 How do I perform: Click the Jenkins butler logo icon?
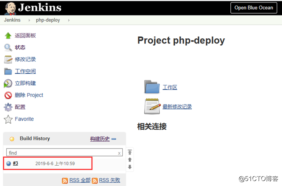coord(10,8)
